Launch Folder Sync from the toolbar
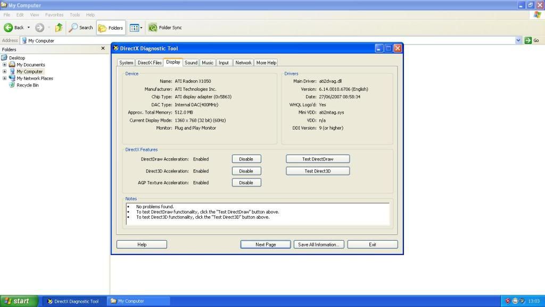This screenshot has width=545, height=307. point(165,28)
